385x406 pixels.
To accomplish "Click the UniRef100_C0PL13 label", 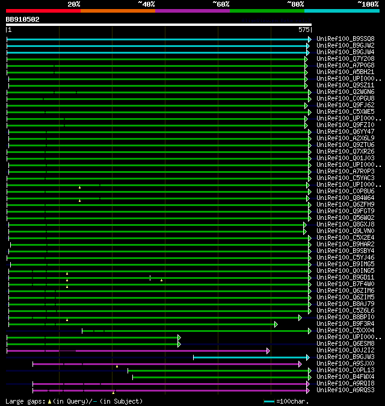I will coord(345,370).
